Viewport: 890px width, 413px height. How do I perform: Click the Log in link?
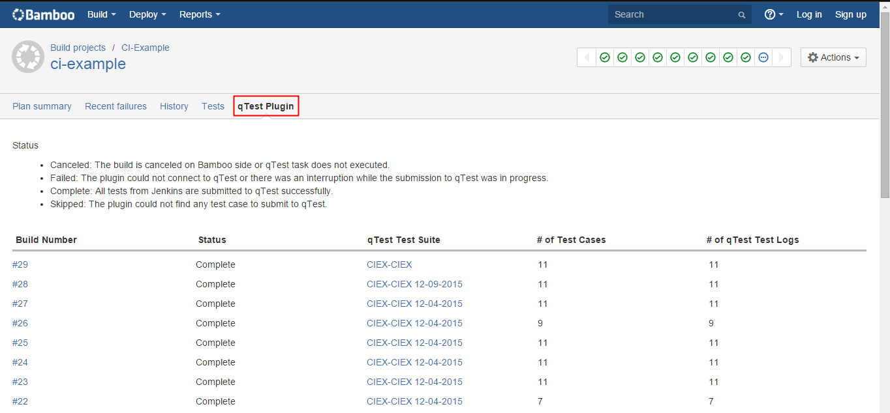[x=809, y=14]
